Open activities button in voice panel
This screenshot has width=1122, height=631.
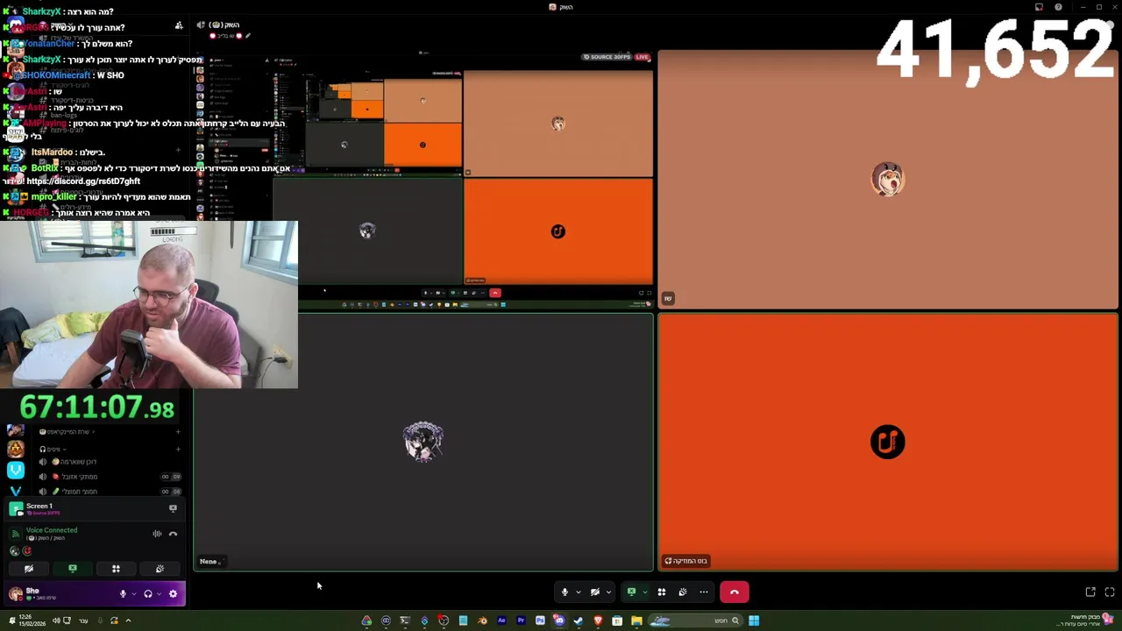click(x=116, y=569)
